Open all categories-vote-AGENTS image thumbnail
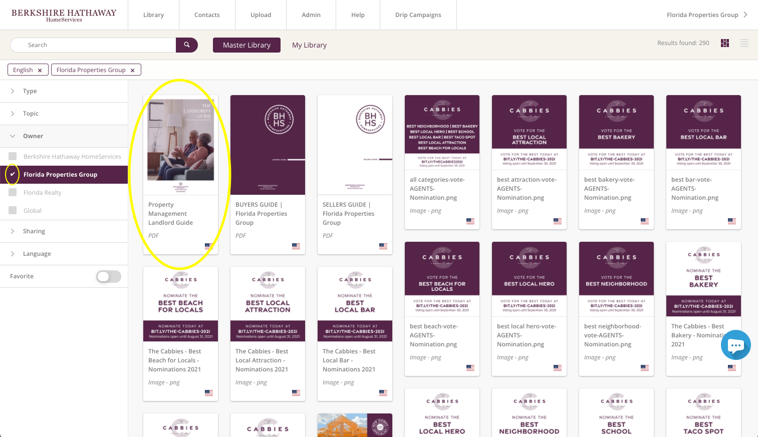Screen dimensions: 758x437 (x=442, y=132)
